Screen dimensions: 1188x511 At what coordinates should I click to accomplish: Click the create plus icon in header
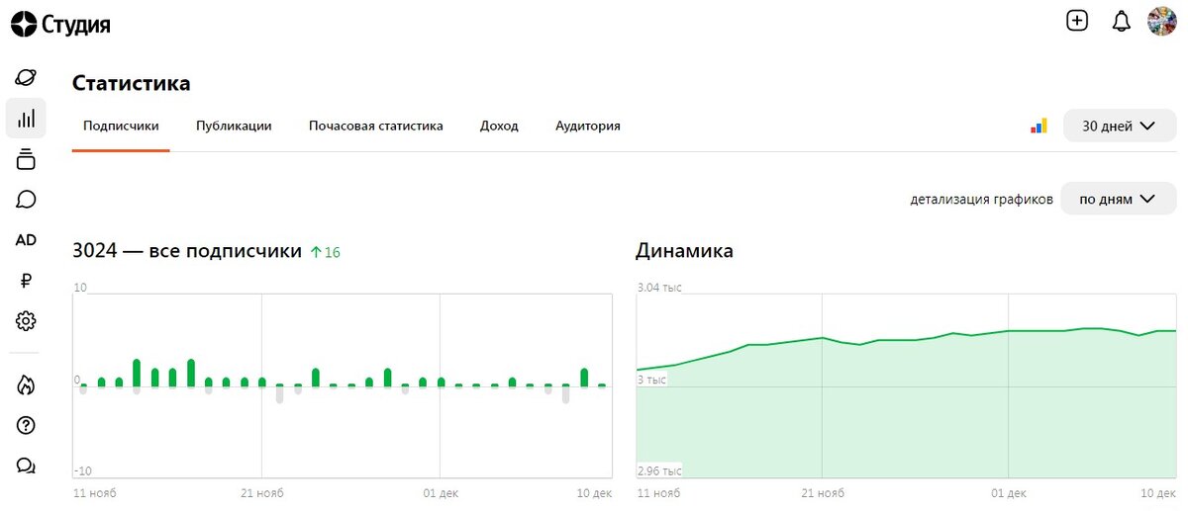click(1077, 21)
